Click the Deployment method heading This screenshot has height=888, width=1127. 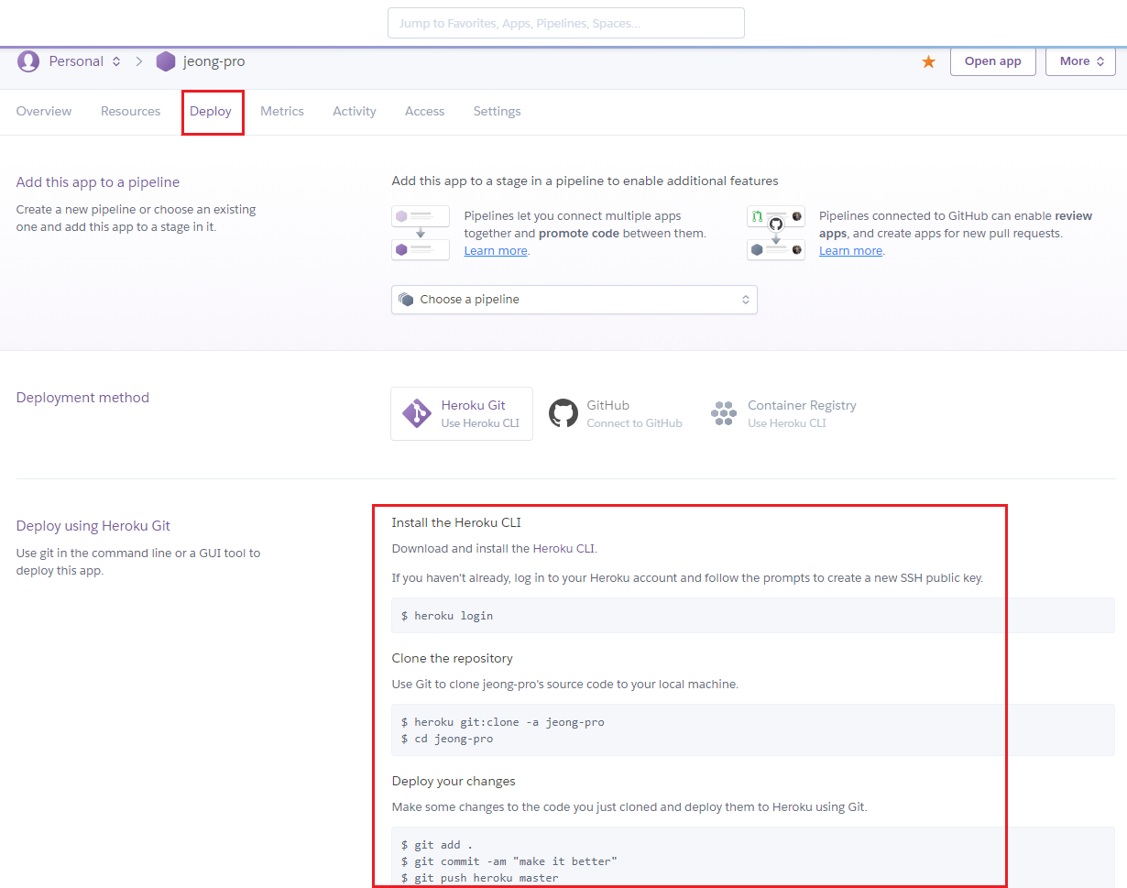pos(82,398)
